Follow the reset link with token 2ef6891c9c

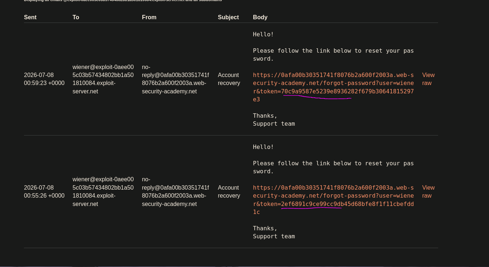coord(334,200)
